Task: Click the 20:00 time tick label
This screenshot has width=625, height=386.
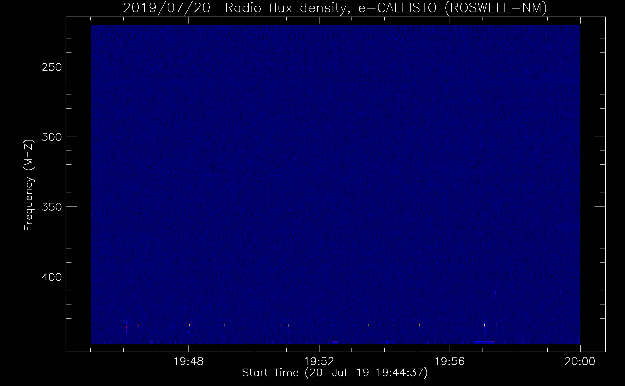Action: coord(580,362)
